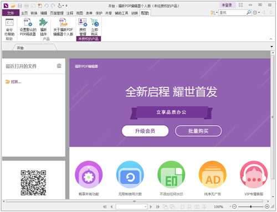Viewport: 277px width, 212px height.
Task: Click the undo arrow in quick access toolbar
Action: [x=47, y=6]
